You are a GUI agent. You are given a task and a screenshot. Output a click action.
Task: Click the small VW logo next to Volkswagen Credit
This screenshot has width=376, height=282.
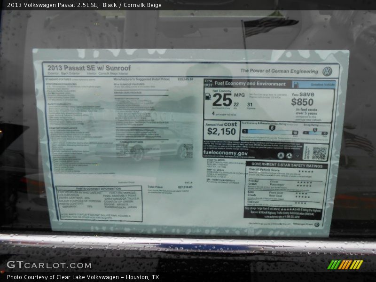(317, 225)
